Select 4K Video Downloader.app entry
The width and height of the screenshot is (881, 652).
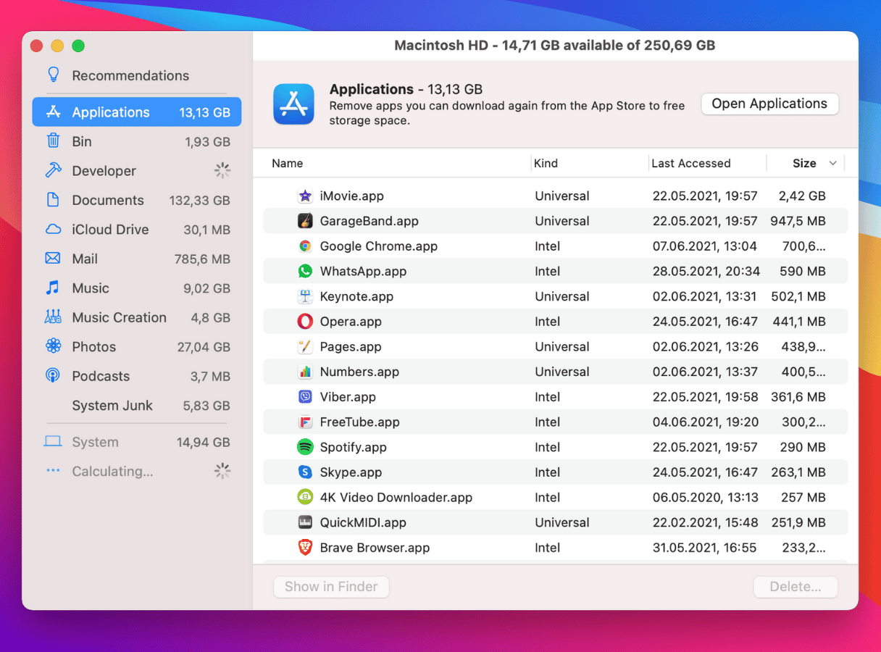click(x=396, y=497)
